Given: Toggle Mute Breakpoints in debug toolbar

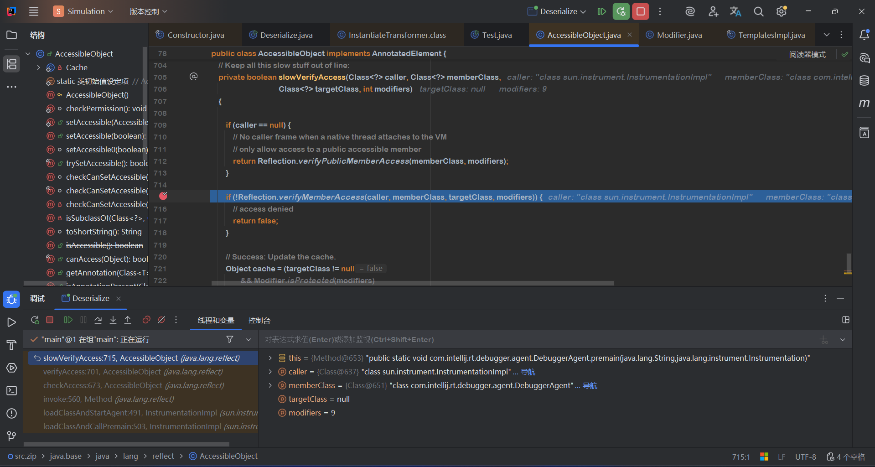Looking at the screenshot, I should [x=161, y=320].
